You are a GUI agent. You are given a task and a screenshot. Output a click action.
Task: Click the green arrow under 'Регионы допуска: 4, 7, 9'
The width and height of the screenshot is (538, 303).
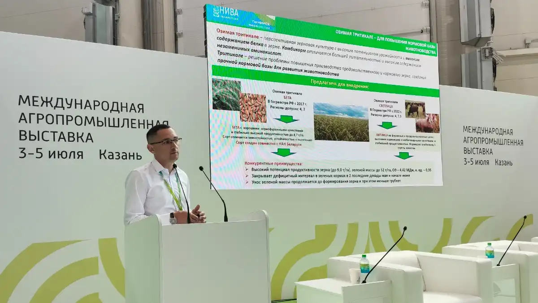tap(387, 125)
